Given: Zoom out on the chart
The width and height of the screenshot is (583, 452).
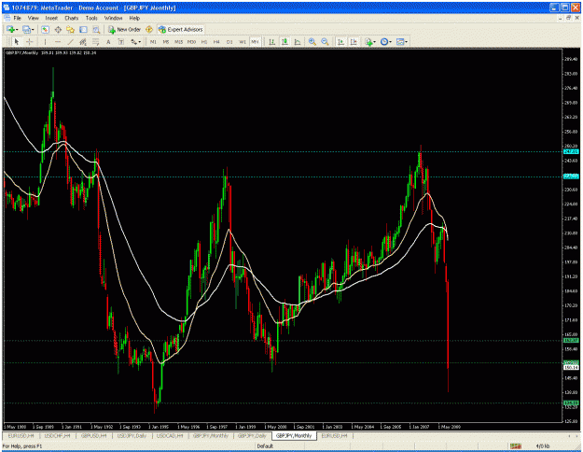Looking at the screenshot, I should [325, 42].
